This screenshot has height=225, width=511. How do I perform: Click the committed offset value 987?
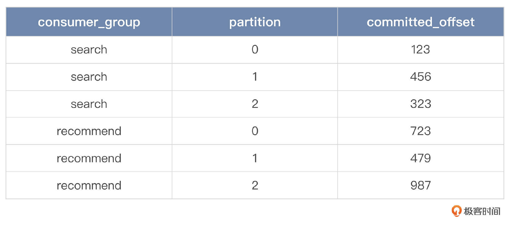421,185
